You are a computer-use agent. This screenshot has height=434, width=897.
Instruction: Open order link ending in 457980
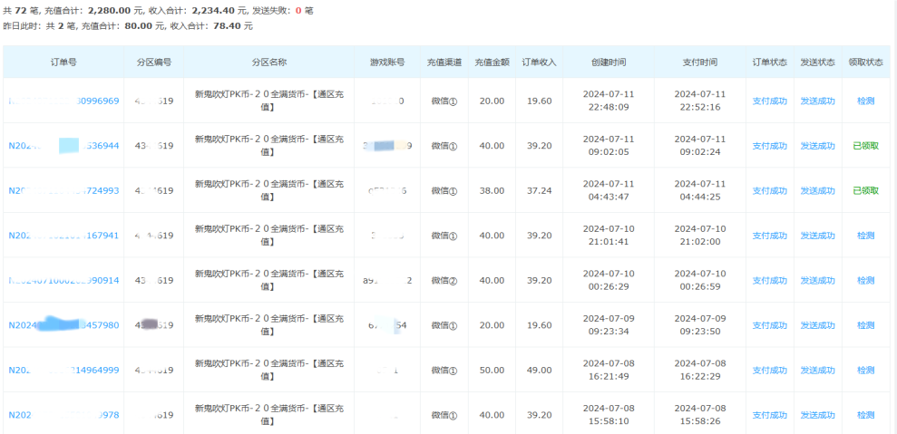63,325
